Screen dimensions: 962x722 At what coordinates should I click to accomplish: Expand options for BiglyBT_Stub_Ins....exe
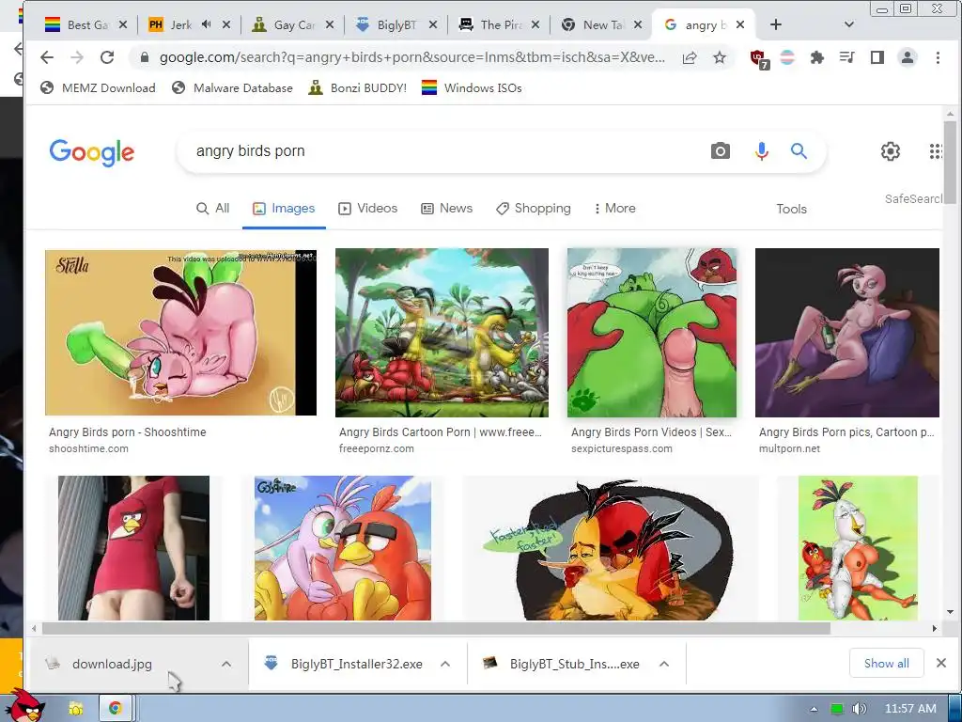[x=664, y=664]
